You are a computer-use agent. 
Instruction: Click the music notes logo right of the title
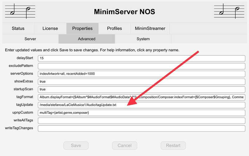[x=229, y=11]
